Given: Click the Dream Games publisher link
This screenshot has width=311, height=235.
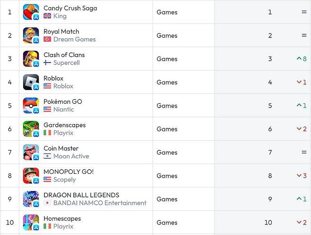Looking at the screenshot, I should [74, 39].
